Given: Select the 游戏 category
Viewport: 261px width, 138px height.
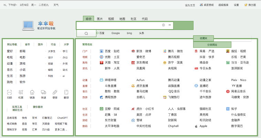Looking at the screenshot, I should click(x=22, y=64).
